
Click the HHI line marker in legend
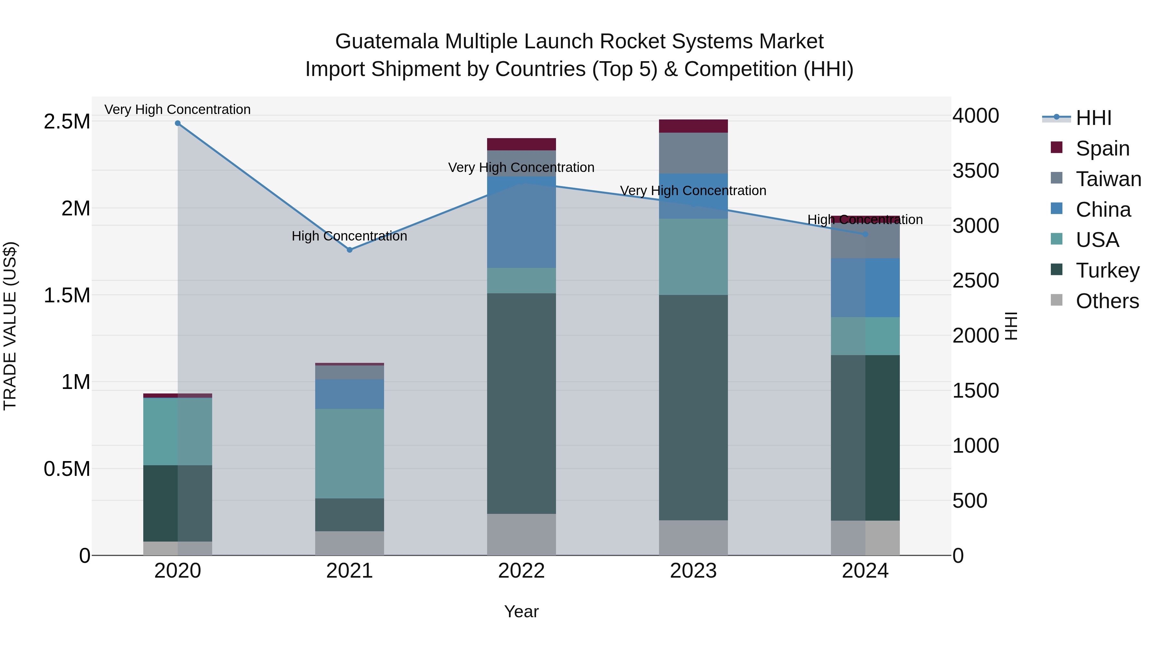coord(1056,117)
